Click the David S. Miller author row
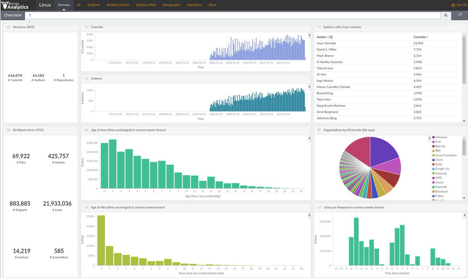The width and height of the screenshot is (468, 278). click(x=388, y=50)
